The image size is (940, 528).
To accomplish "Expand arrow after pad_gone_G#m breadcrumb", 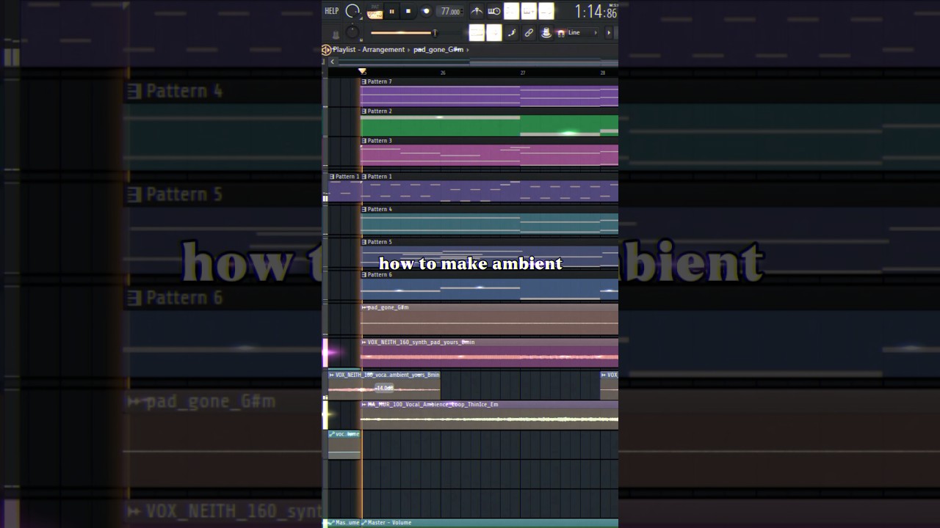I will 468,50.
